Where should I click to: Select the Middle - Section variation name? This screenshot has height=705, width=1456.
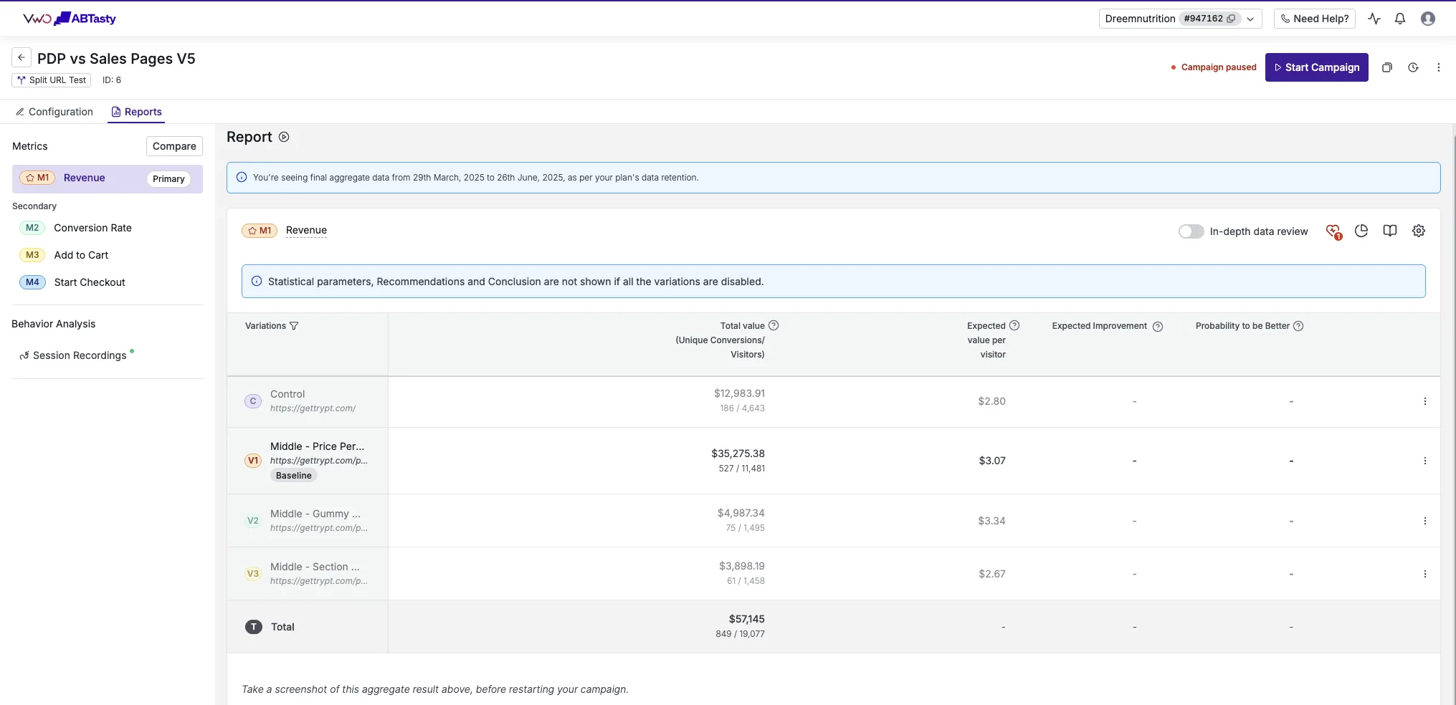click(x=315, y=567)
